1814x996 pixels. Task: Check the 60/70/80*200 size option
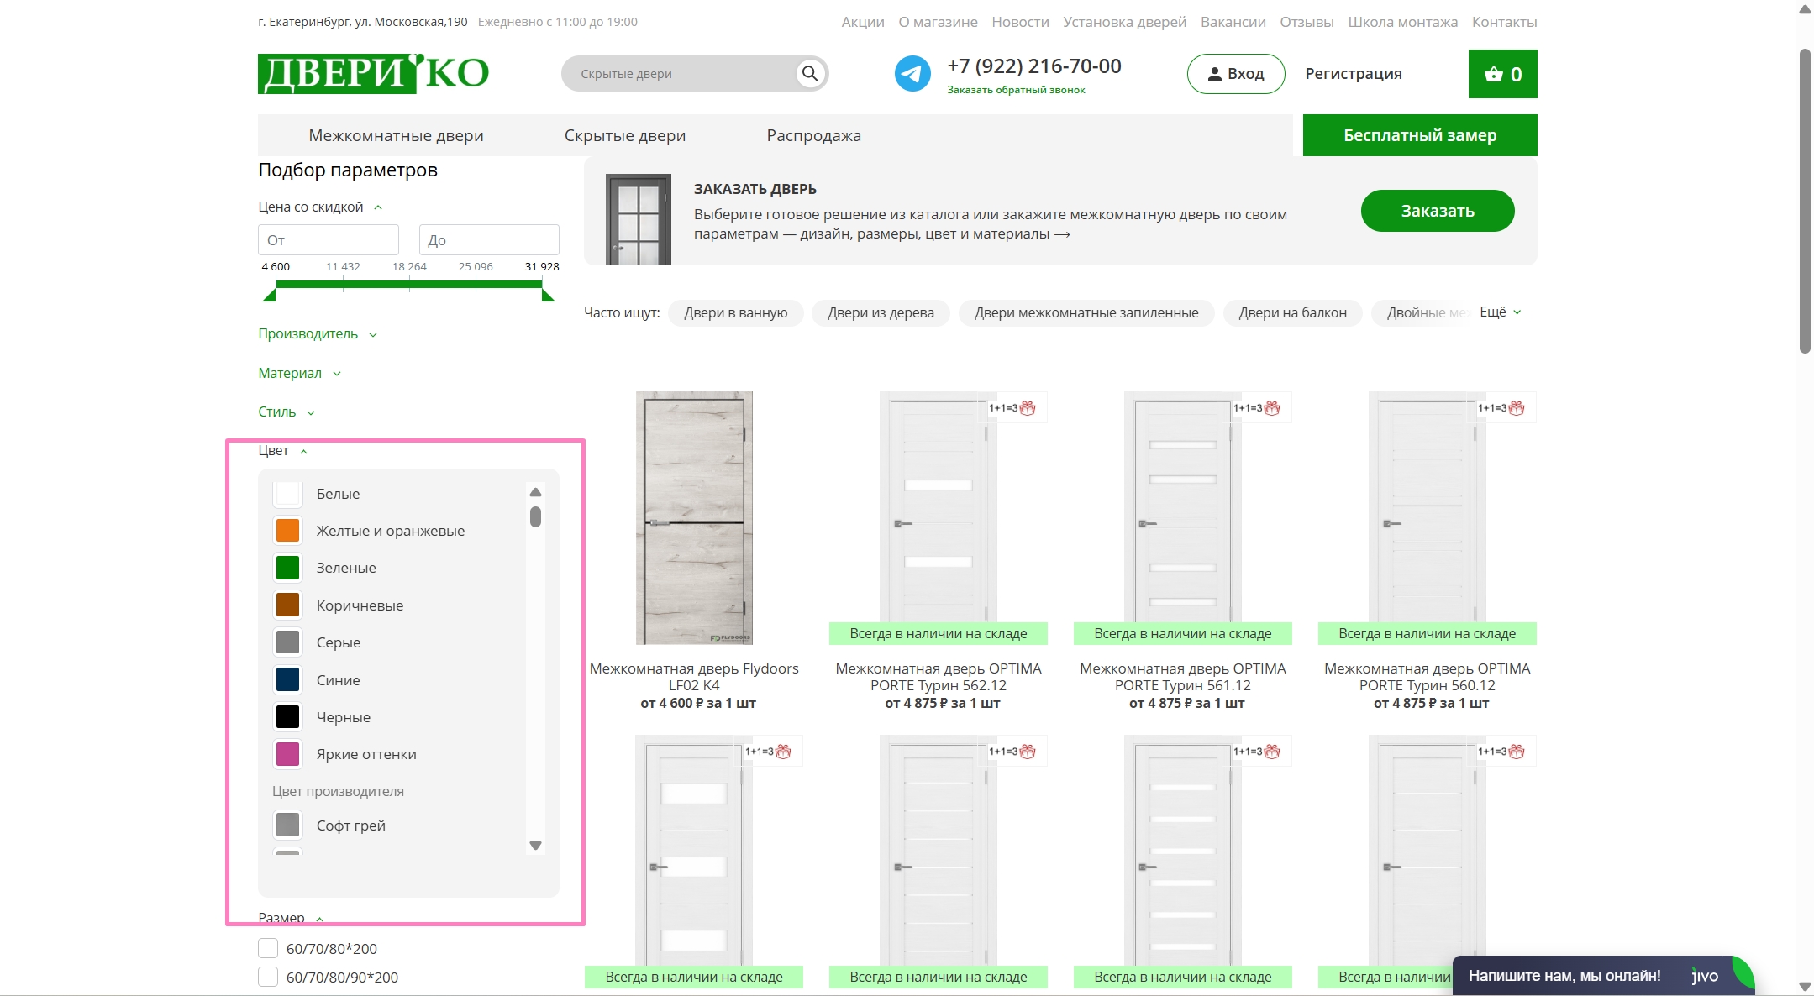tap(268, 948)
